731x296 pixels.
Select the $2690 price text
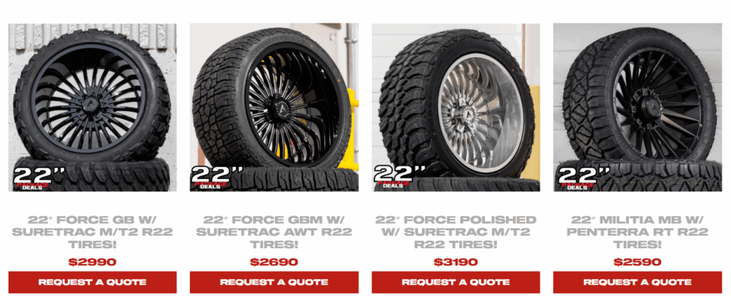point(274,262)
